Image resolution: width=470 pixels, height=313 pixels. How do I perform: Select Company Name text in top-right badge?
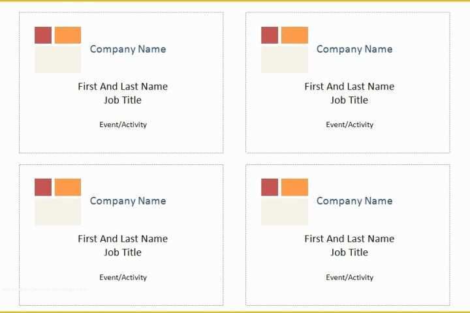[354, 49]
